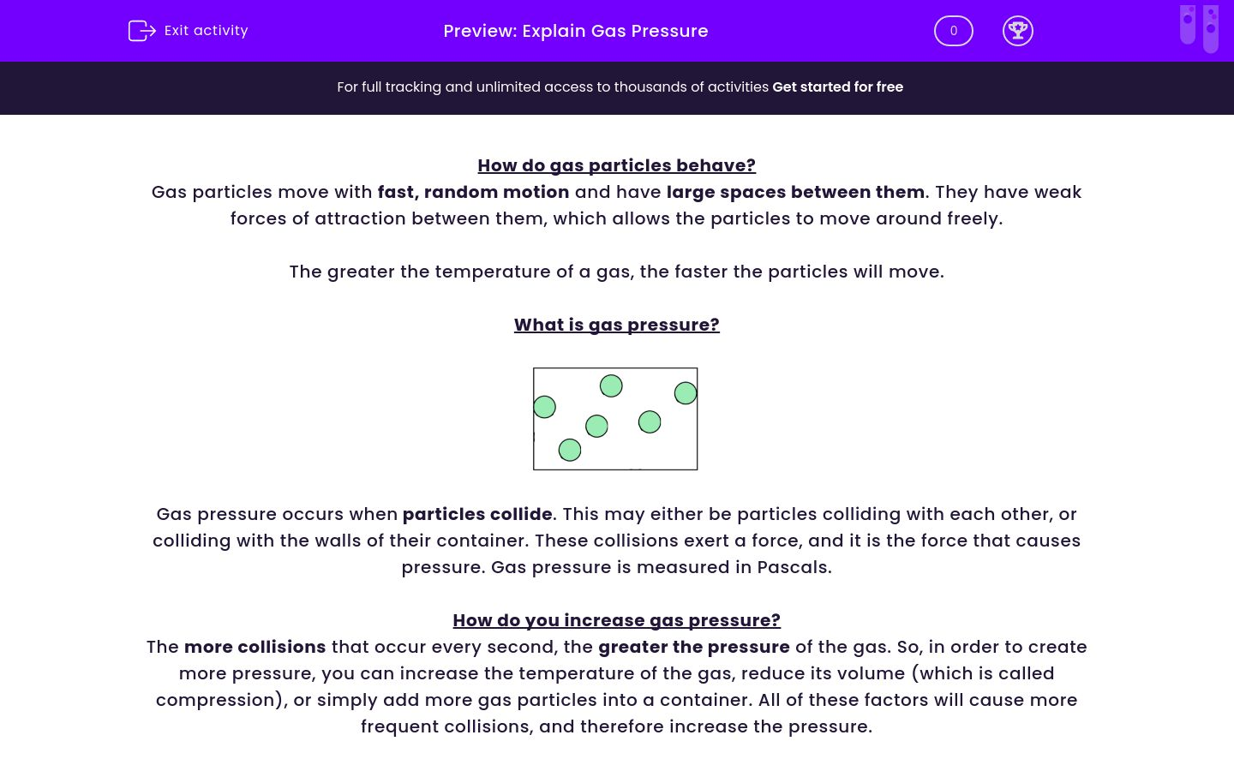
Task: Click the gas container diagram box
Action: coord(616,419)
